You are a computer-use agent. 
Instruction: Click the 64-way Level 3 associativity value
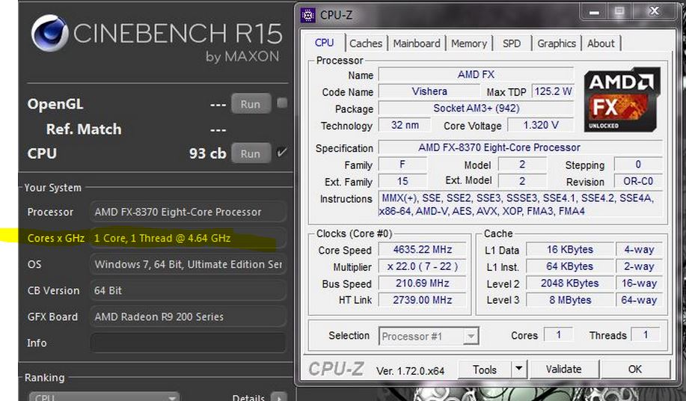click(x=639, y=300)
